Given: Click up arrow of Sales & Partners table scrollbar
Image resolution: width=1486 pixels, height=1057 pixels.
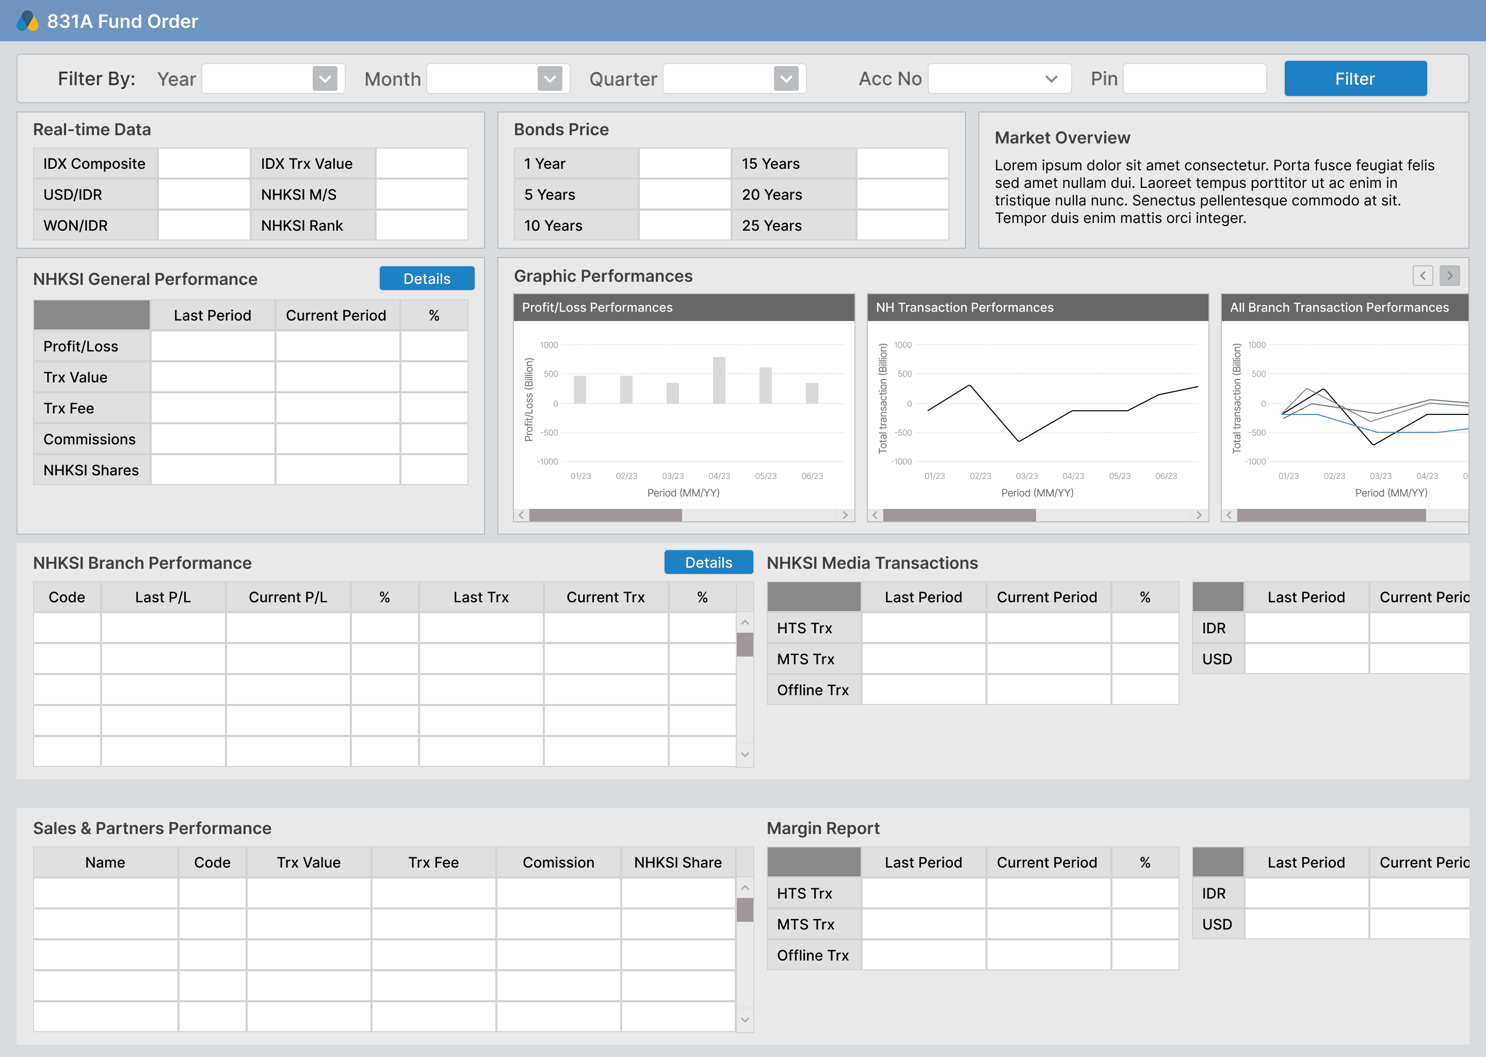Looking at the screenshot, I should point(745,888).
